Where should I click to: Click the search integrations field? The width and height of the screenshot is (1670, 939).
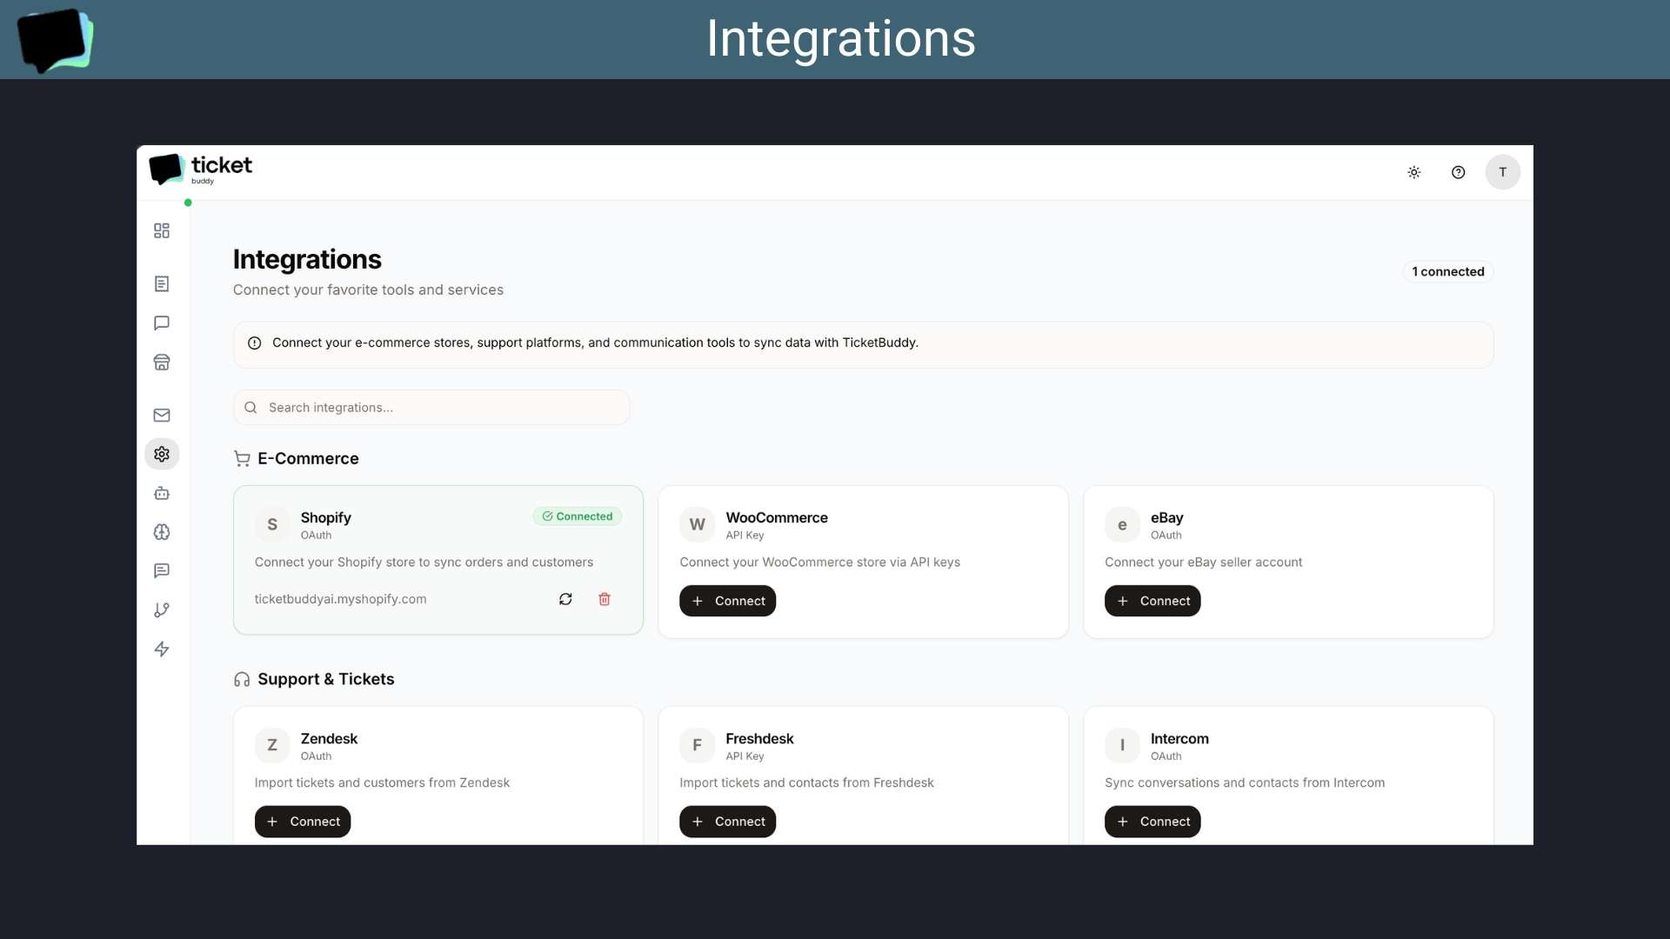[431, 407]
